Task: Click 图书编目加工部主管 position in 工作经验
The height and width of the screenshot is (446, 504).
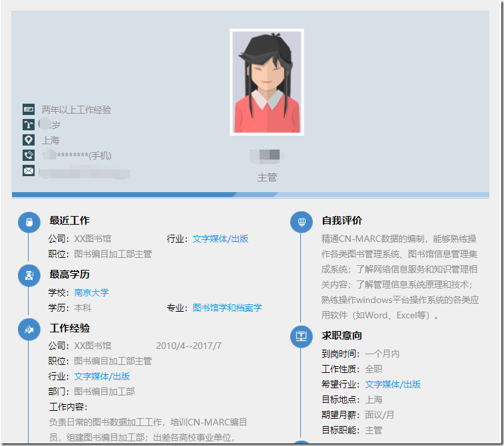Action: (x=113, y=362)
